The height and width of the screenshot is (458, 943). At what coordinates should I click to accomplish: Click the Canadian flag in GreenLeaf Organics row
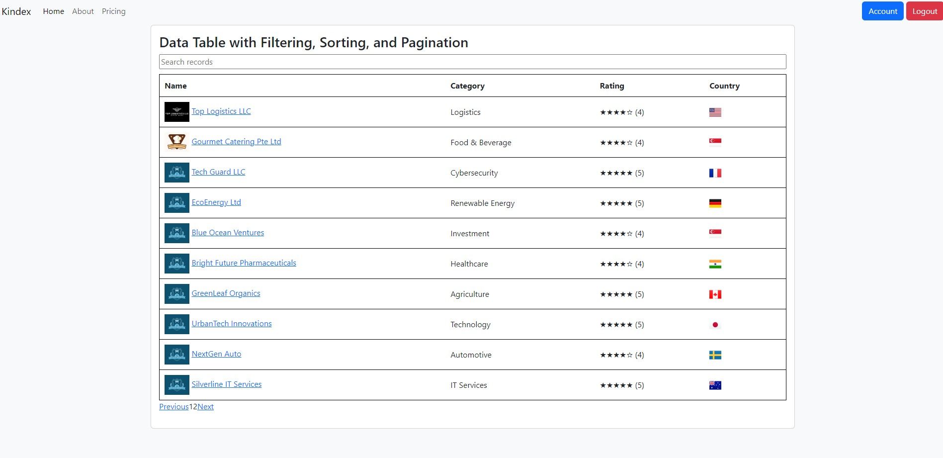pyautogui.click(x=715, y=294)
